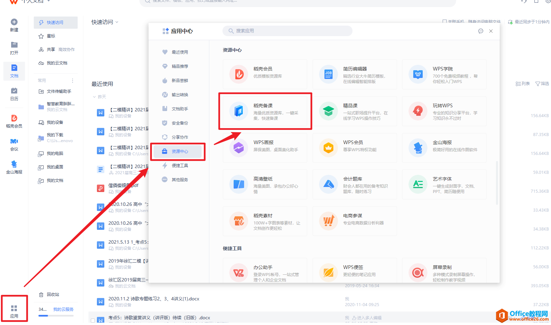This screenshot has width=551, height=325.
Task: Open the 简历编辑器 app card
Action: tap(355, 75)
